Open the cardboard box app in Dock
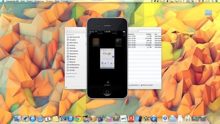 point(93,118)
